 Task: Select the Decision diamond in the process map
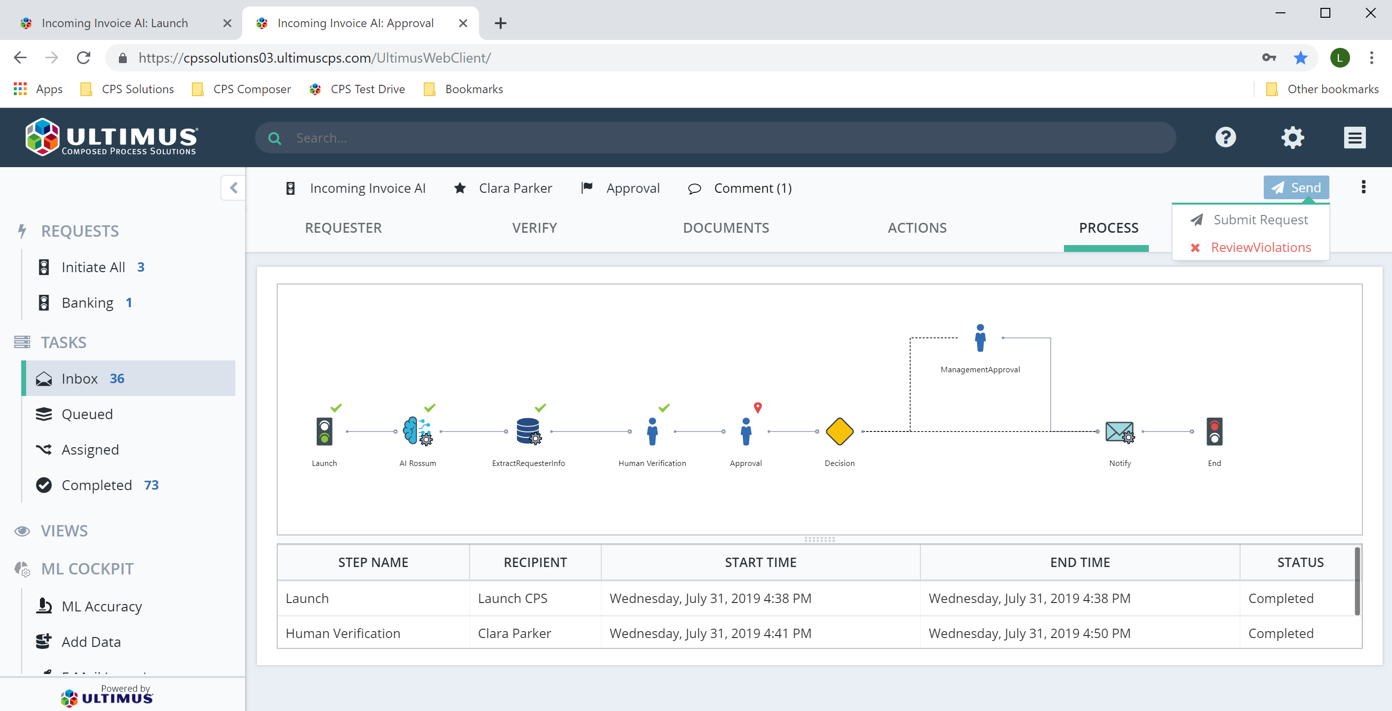click(x=839, y=430)
